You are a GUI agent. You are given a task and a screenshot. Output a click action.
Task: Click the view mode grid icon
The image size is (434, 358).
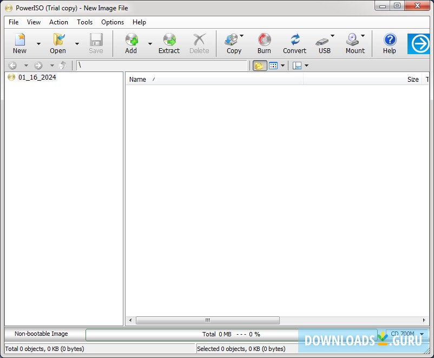point(273,66)
